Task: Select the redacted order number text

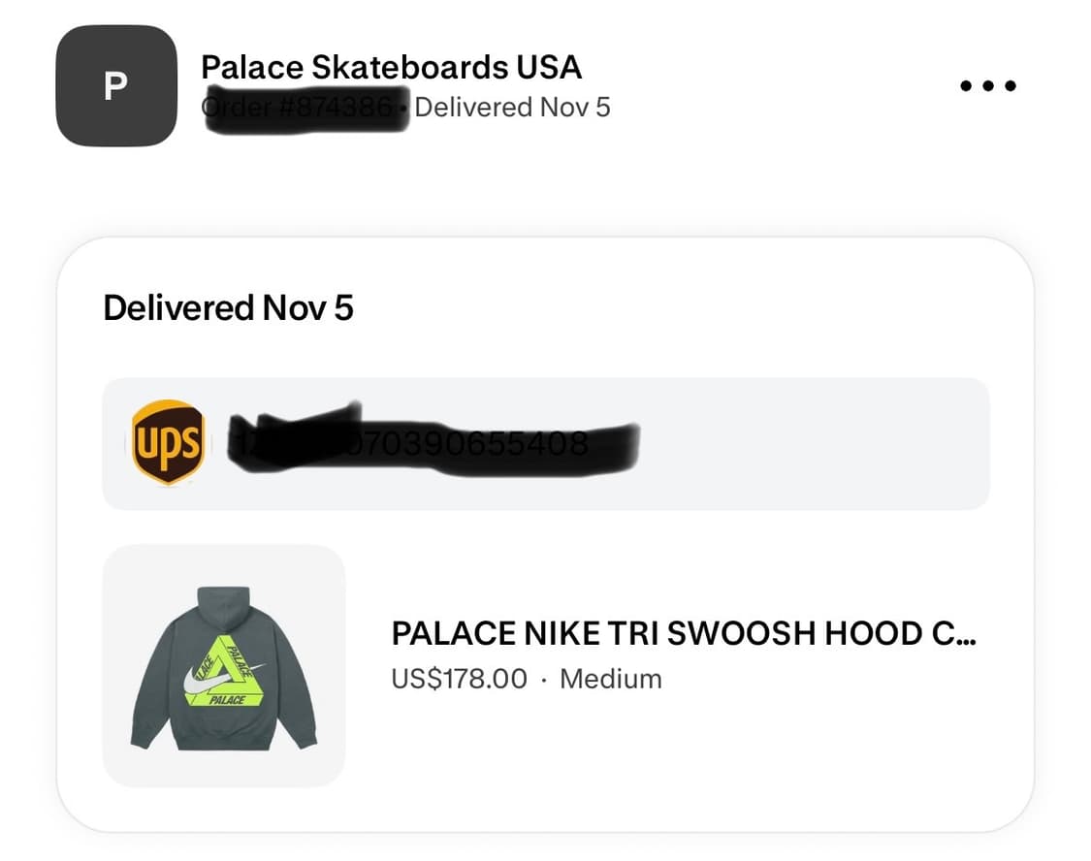Action: pos(303,107)
